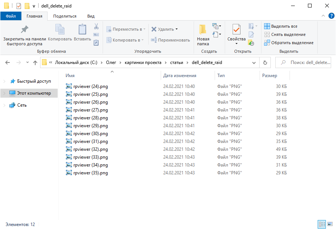Viewport: 336px width, 229px height.
Task: Open the Удалить dropdown arrow
Action: 176,29
